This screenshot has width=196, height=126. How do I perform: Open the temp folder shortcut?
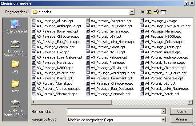[x=15, y=86]
